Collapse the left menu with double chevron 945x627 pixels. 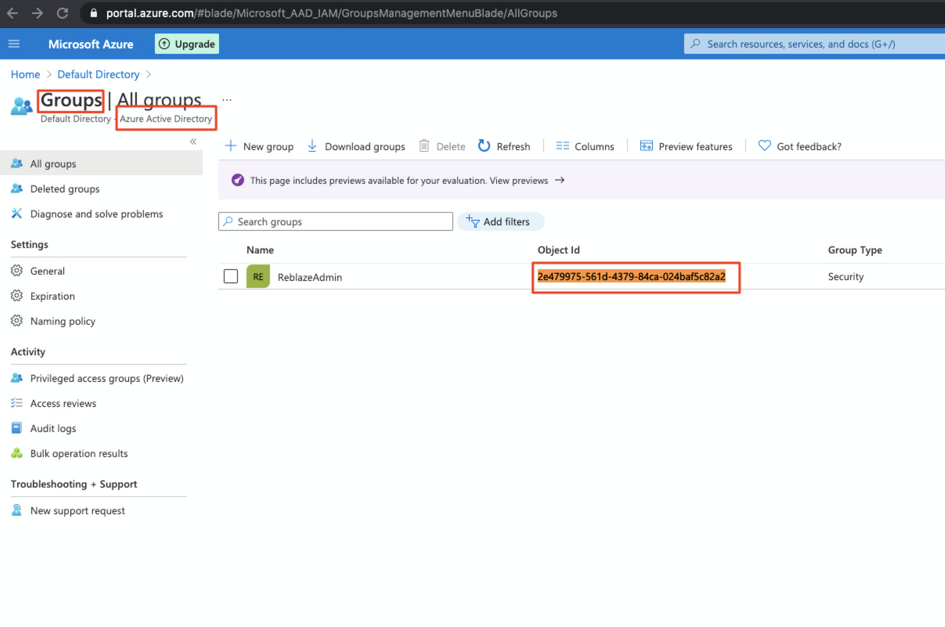tap(193, 141)
